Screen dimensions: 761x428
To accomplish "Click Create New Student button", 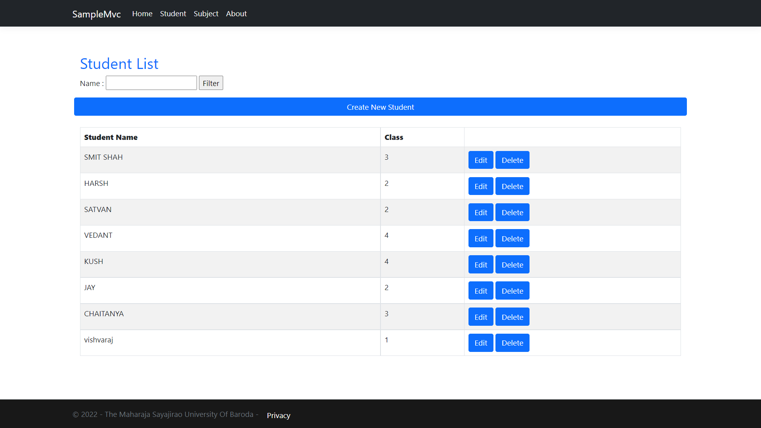I will pos(380,107).
